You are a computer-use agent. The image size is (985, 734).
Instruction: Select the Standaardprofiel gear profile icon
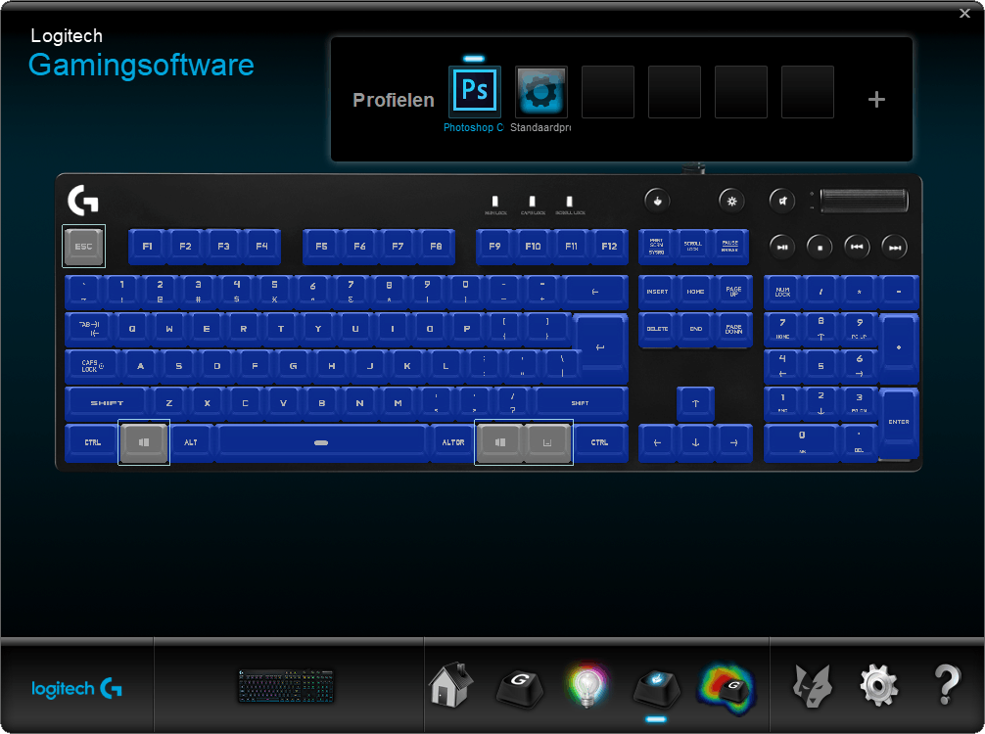click(541, 92)
